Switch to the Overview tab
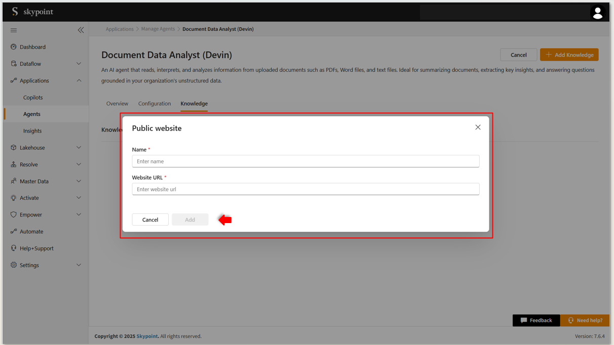Image resolution: width=614 pixels, height=345 pixels. [117, 104]
